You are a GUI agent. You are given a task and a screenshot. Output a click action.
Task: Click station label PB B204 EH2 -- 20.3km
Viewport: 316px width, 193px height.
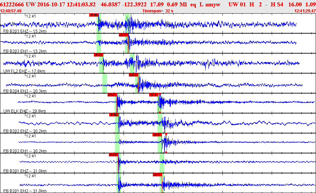[x=25, y=91]
